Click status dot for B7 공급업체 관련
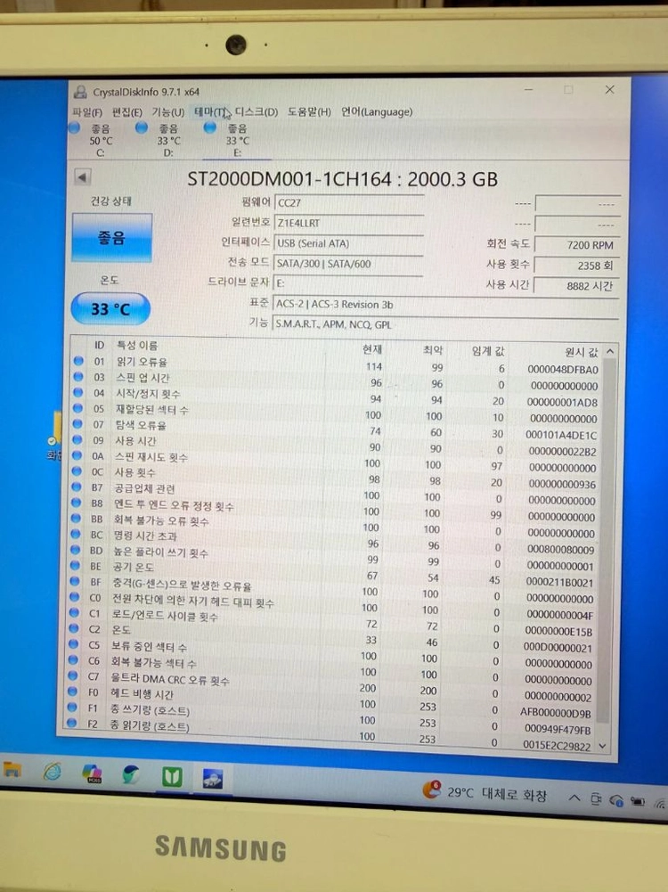 [x=77, y=487]
